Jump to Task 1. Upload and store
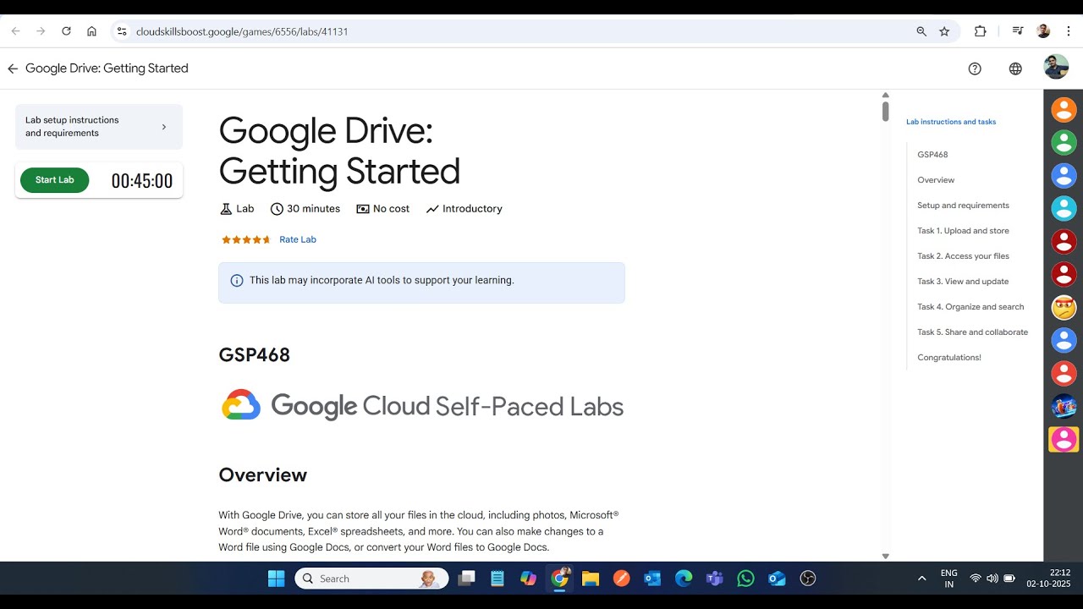1083x609 pixels. tap(963, 231)
